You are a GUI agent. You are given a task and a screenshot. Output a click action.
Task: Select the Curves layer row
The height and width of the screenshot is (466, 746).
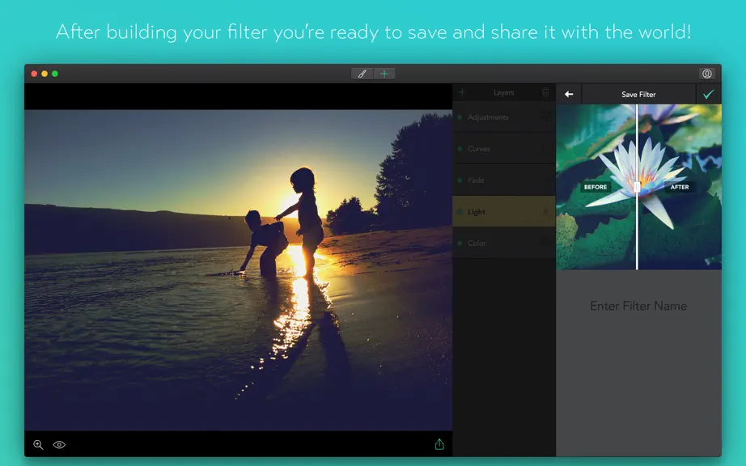click(x=504, y=149)
